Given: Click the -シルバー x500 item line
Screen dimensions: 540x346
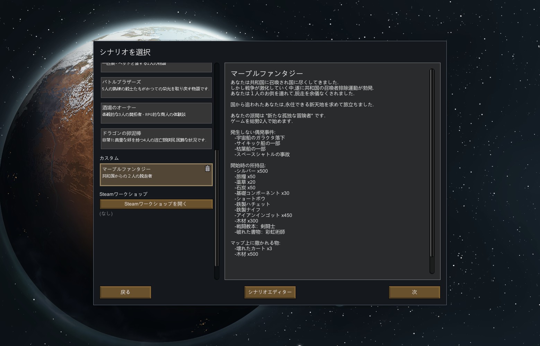Looking at the screenshot, I should click(251, 171).
